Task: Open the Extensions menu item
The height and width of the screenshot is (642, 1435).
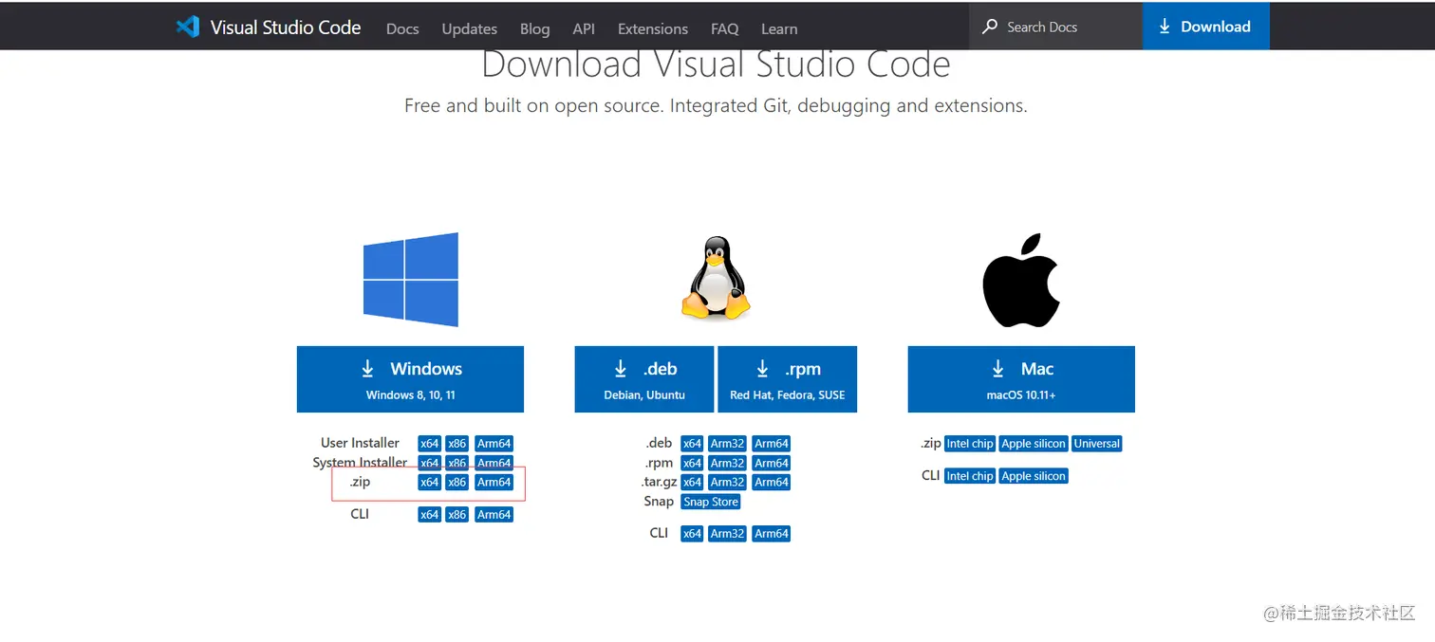Action: [x=653, y=28]
